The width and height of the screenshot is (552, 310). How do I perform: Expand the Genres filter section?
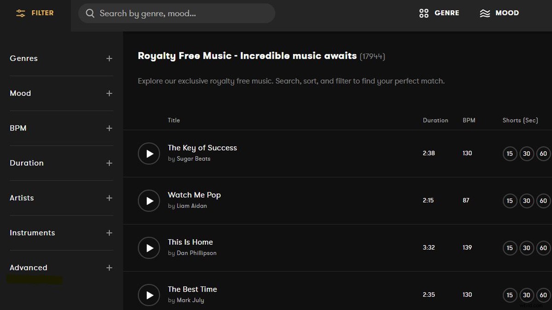pos(109,58)
